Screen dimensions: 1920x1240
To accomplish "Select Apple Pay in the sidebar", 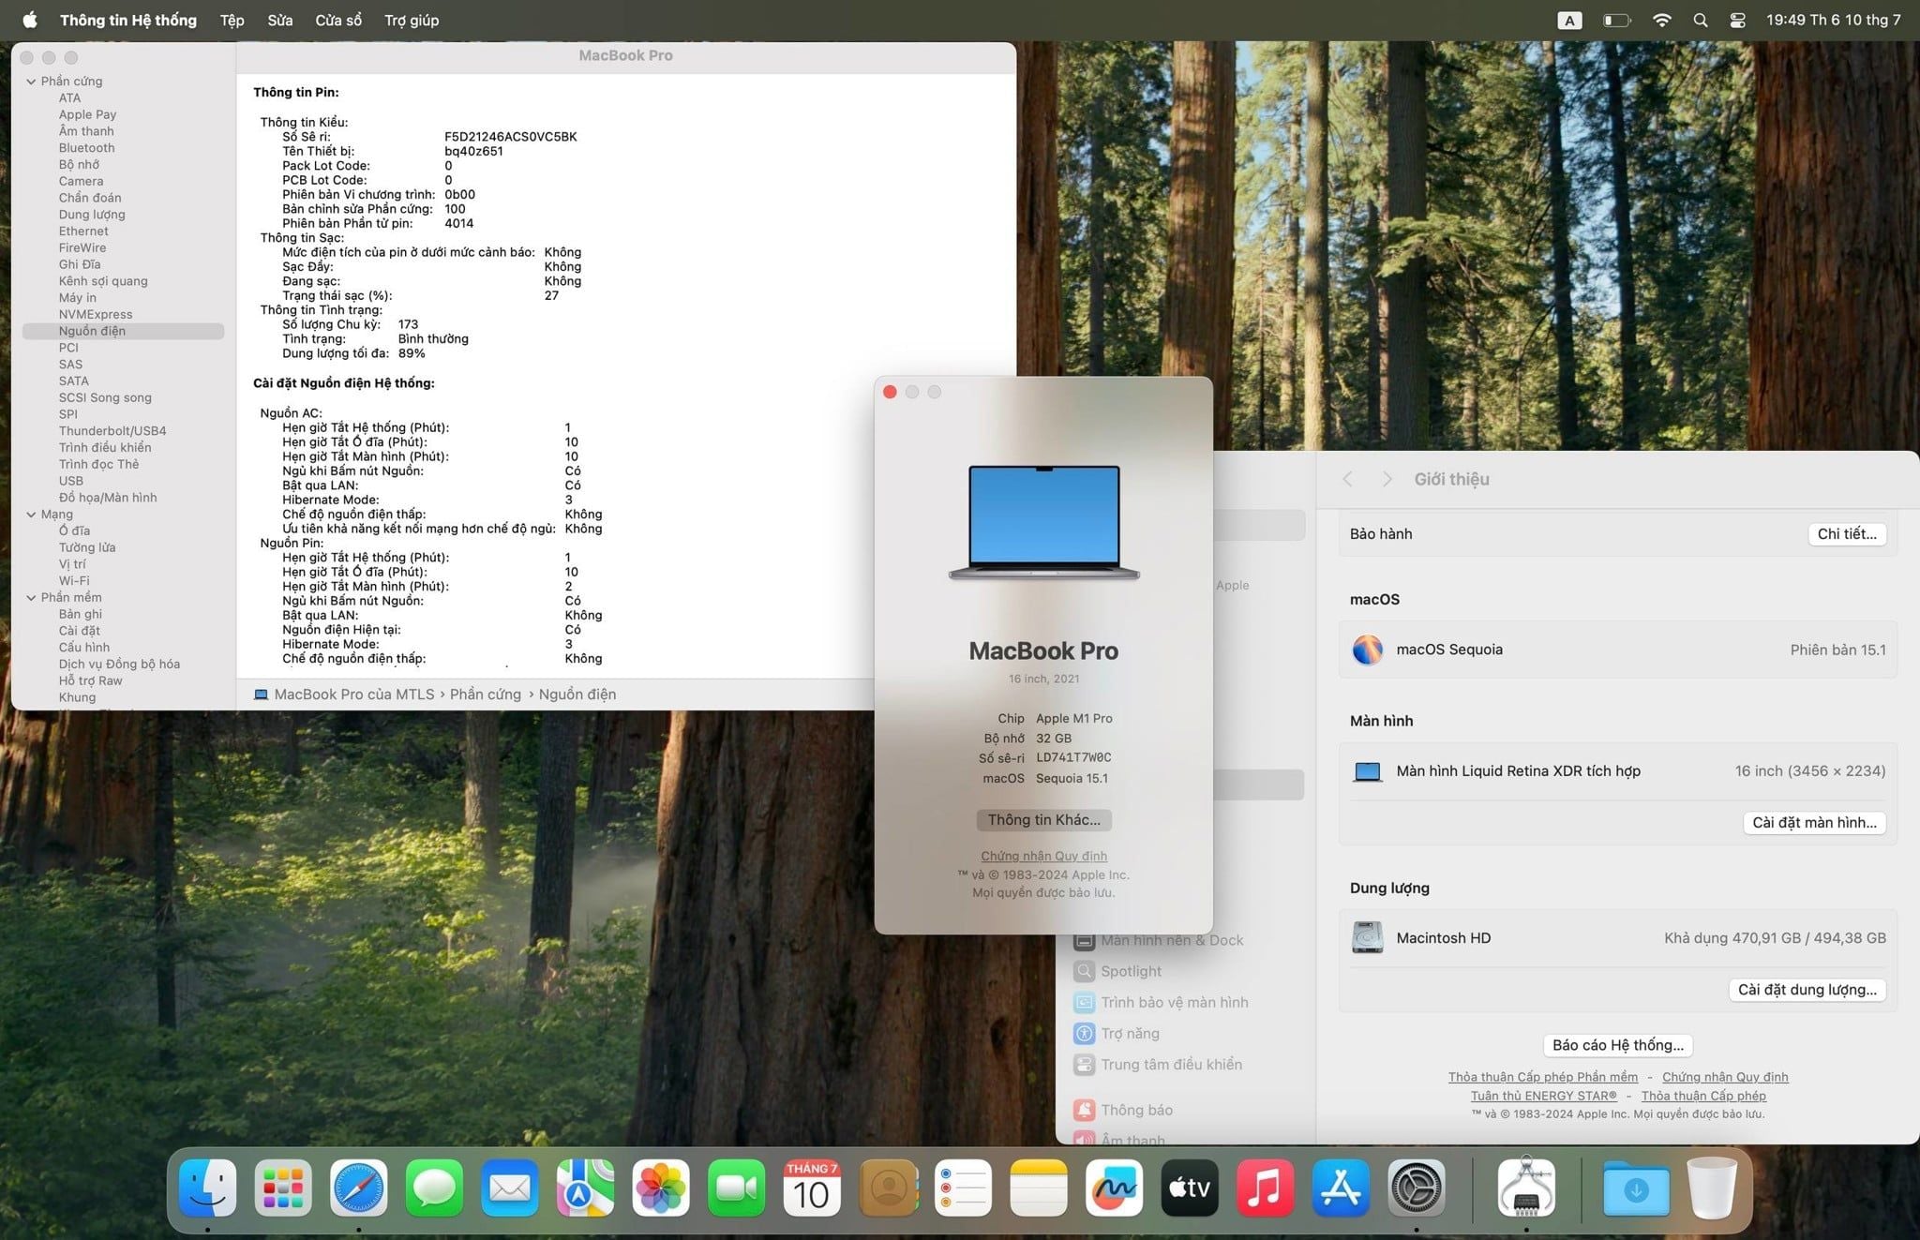I will [x=87, y=114].
